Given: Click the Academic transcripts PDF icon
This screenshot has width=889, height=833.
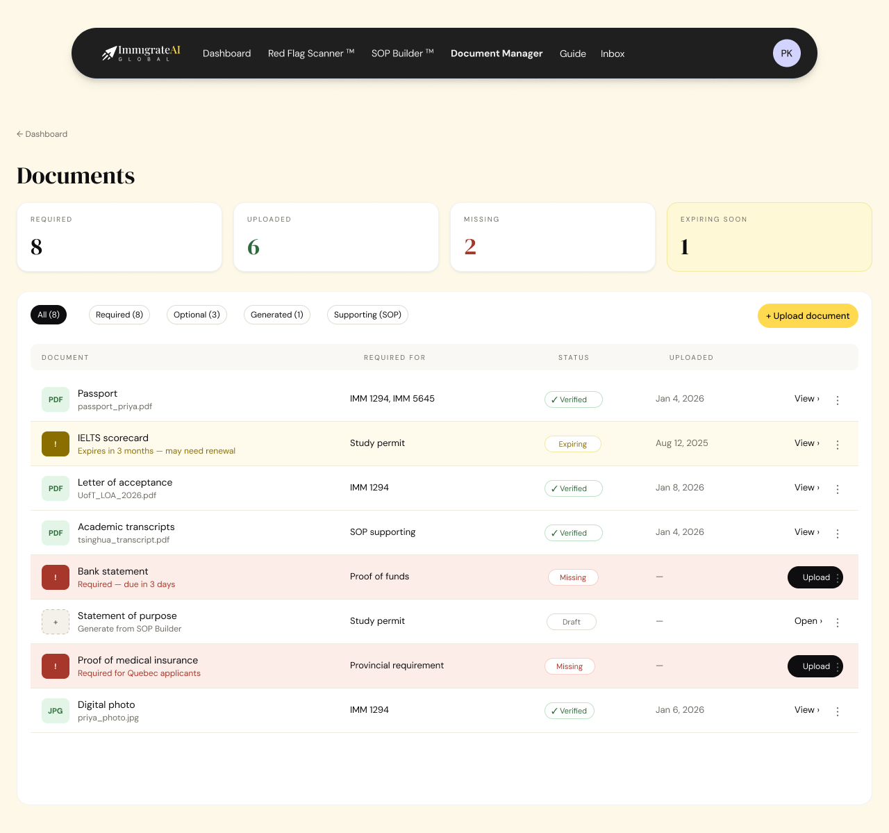Looking at the screenshot, I should coord(56,533).
